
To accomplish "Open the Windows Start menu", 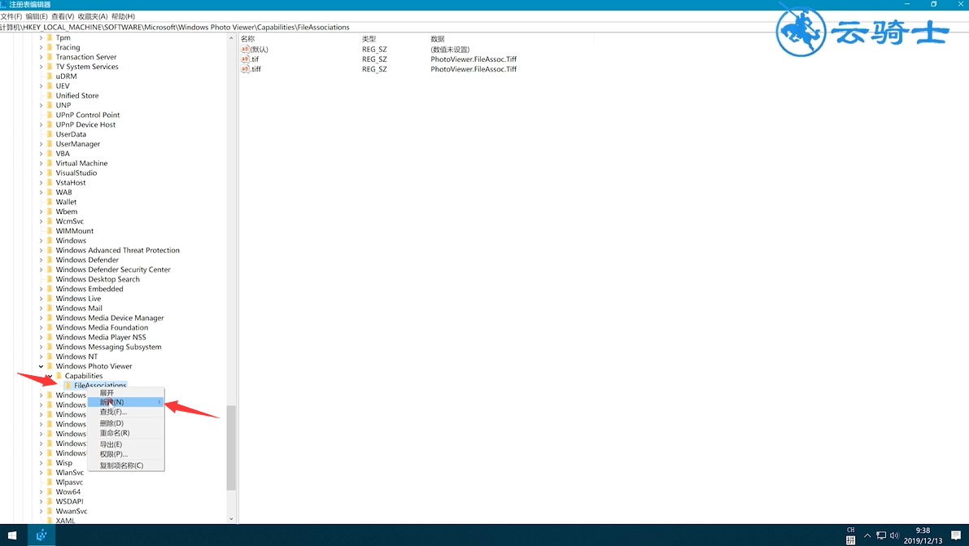I will tap(12, 535).
